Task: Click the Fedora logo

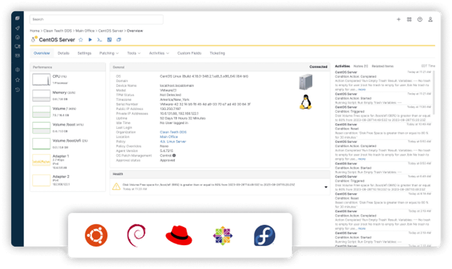Action: pos(265,235)
